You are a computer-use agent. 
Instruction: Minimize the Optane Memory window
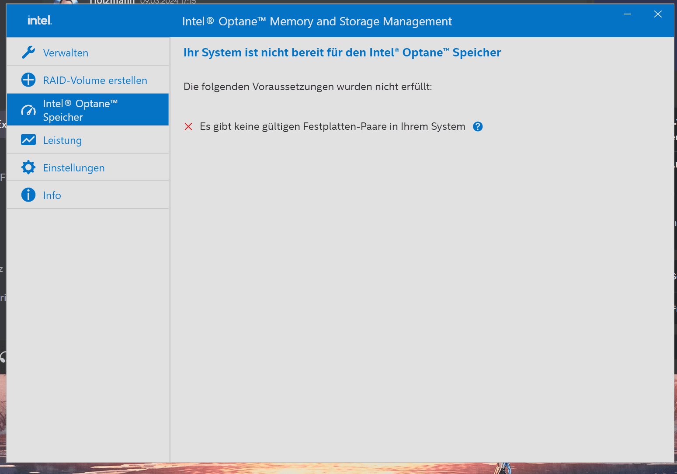[627, 14]
